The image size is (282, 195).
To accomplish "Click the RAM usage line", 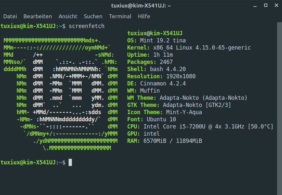I will 165,141.
